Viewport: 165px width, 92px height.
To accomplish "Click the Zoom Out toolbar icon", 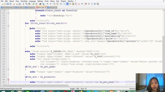I will [x=50, y=4].
